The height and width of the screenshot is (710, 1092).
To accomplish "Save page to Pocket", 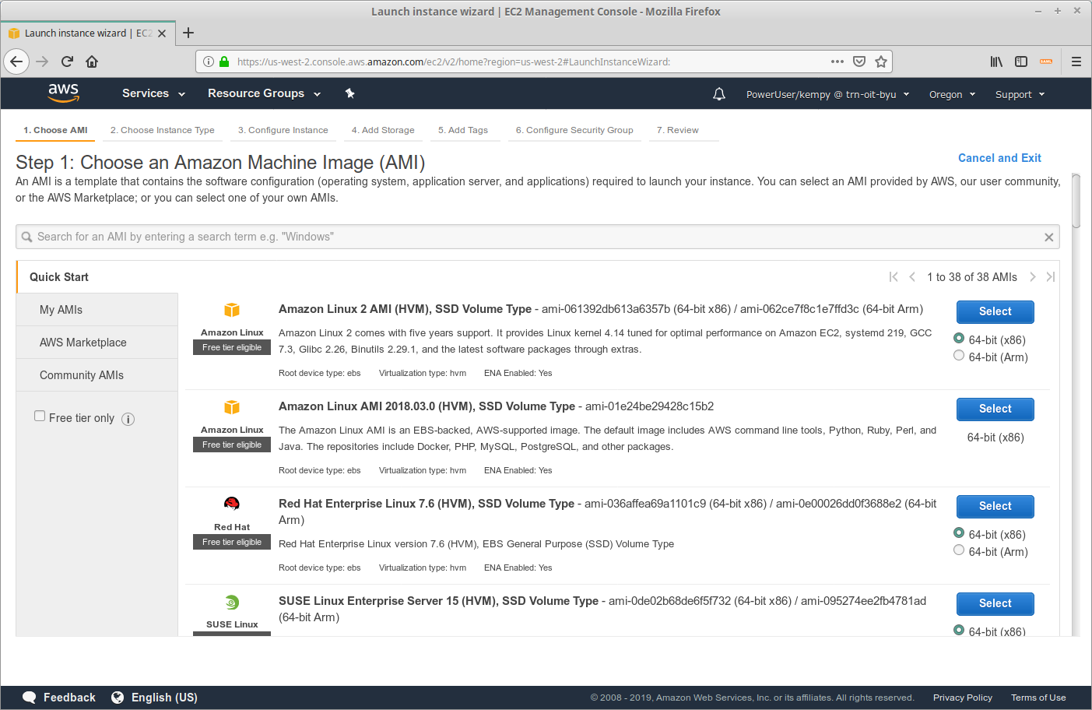I will pyautogui.click(x=859, y=62).
